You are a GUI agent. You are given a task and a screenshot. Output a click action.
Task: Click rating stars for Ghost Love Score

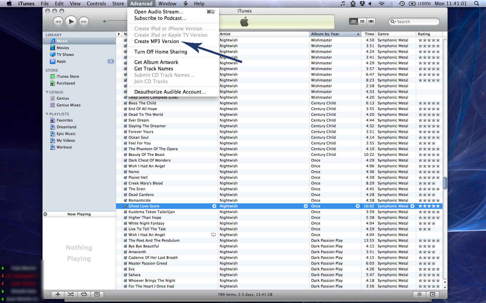click(429, 206)
